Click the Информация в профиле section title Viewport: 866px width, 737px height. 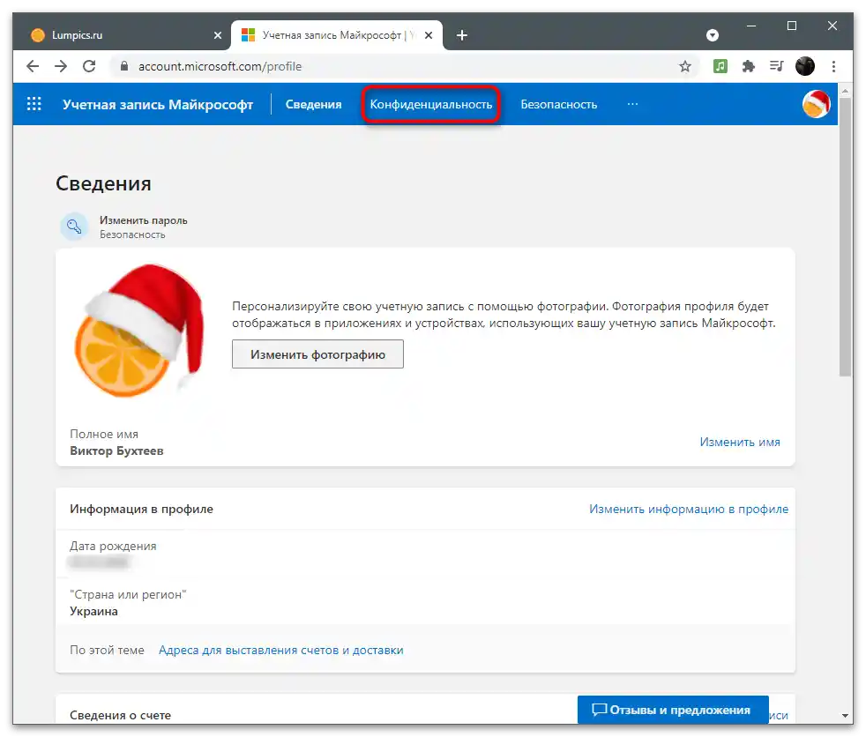point(141,509)
